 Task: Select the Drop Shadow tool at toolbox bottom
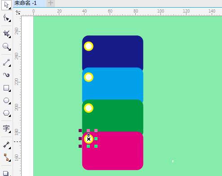[6, 173]
